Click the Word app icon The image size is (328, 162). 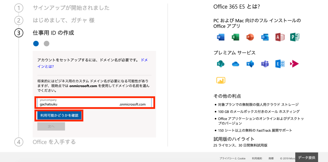(220, 37)
